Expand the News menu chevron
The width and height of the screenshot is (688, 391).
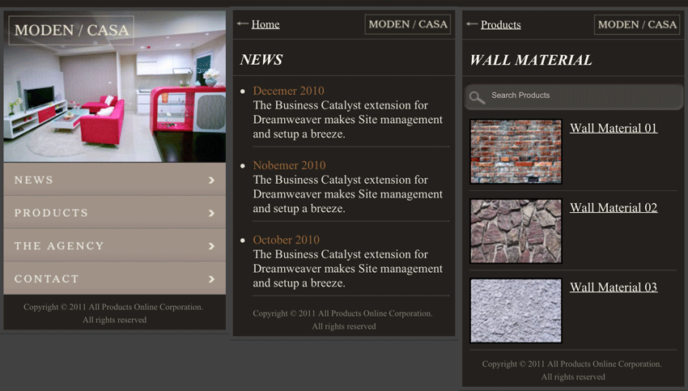211,180
